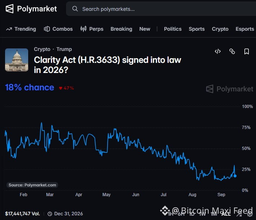Switch to the Breaking tab
The height and width of the screenshot is (220, 256).
click(121, 29)
